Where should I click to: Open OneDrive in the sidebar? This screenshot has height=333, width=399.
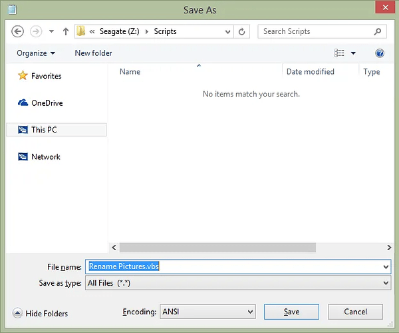47,103
